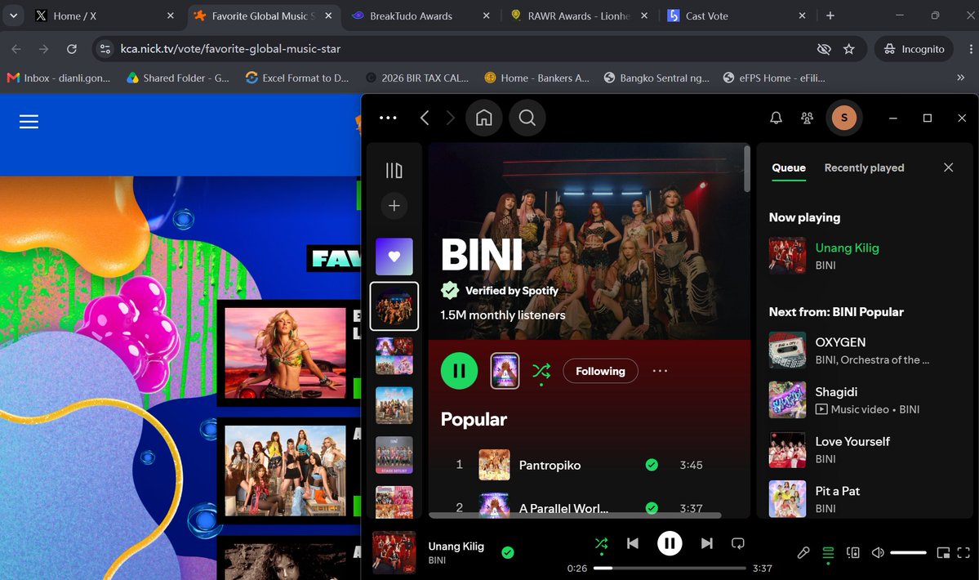This screenshot has width=979, height=580.
Task: Toggle saved checkmark for Pantropiko
Action: (x=652, y=465)
